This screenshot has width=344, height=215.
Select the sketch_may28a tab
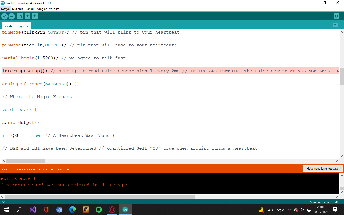click(x=16, y=26)
